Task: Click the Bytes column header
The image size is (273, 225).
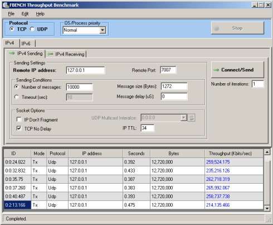Action: pyautogui.click(x=178, y=154)
